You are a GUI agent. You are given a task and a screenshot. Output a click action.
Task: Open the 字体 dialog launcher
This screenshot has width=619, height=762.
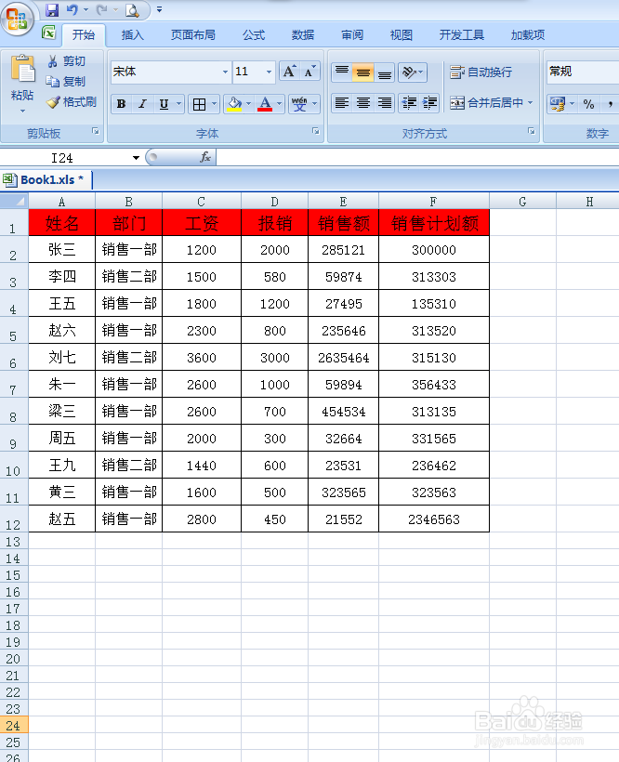tap(316, 131)
